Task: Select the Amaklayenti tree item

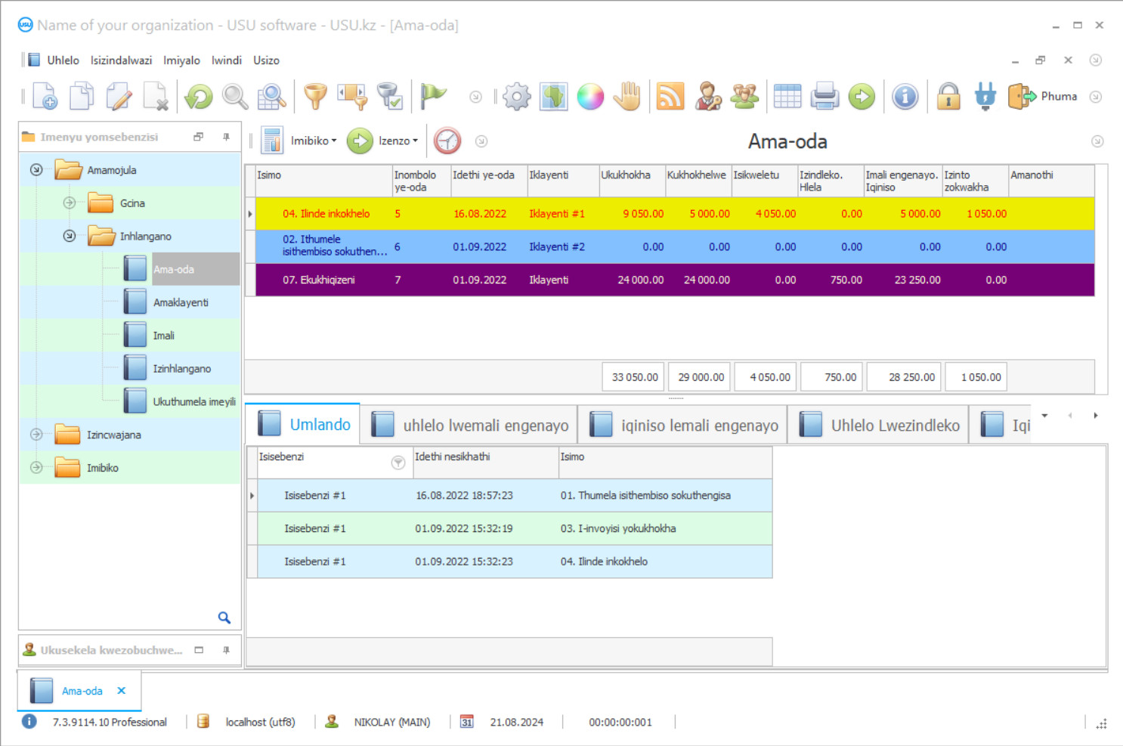Action: click(181, 302)
